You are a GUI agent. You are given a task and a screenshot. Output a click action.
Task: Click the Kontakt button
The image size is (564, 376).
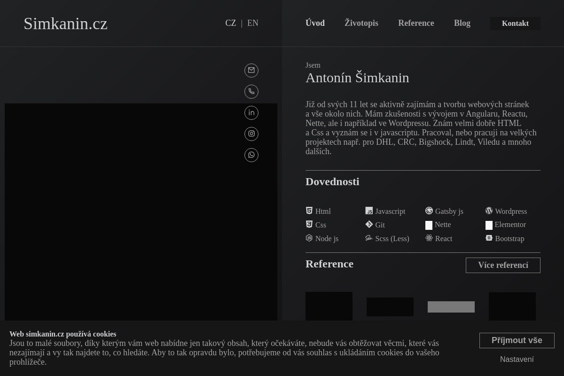tap(515, 23)
